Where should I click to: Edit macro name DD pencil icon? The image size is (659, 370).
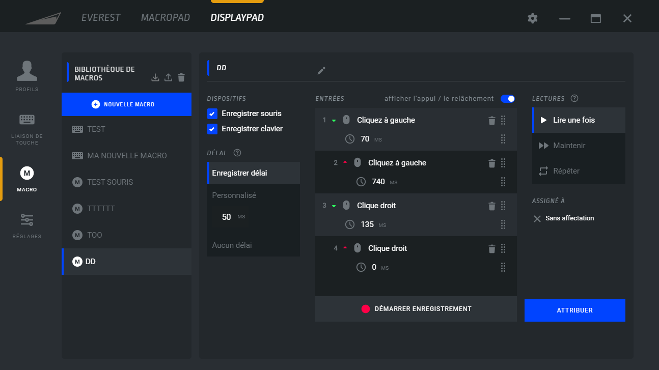click(x=321, y=71)
